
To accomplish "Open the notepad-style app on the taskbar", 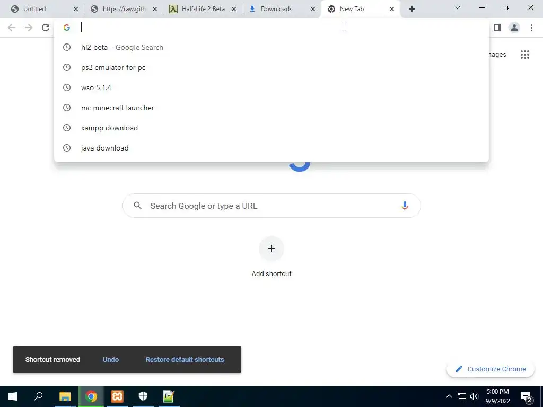I will pos(169,396).
